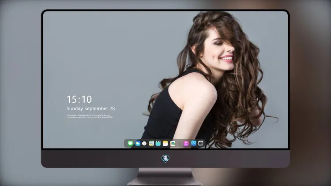Open the yellow Notes app in dock
The width and height of the screenshot is (331, 186).
pos(165,143)
